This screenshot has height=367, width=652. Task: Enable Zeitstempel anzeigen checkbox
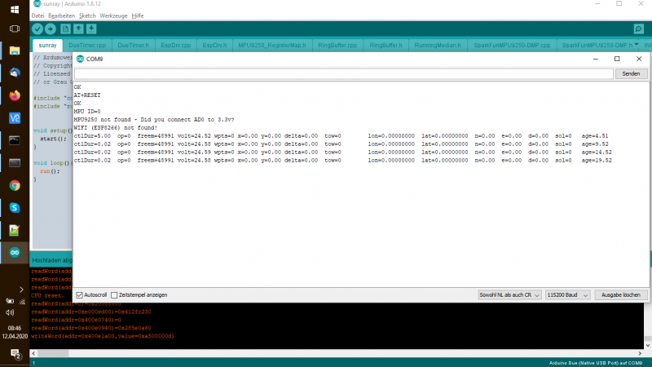tap(114, 295)
